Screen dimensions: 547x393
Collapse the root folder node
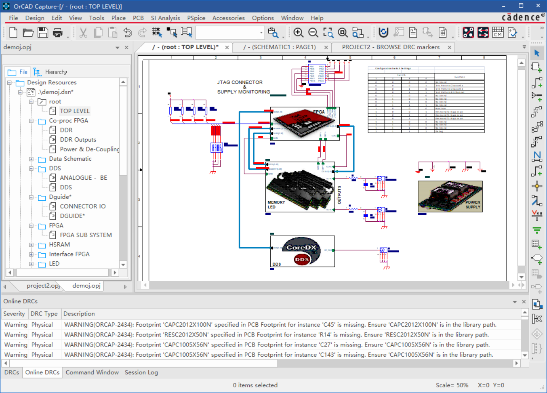pos(31,101)
